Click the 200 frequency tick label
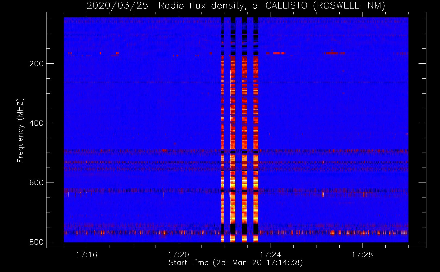The height and width of the screenshot is (272, 440). pyautogui.click(x=37, y=64)
